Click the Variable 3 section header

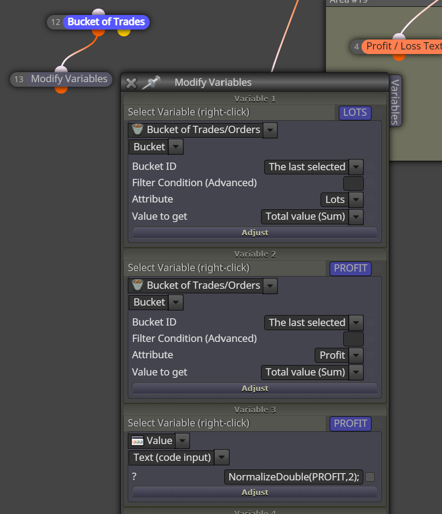(255, 410)
